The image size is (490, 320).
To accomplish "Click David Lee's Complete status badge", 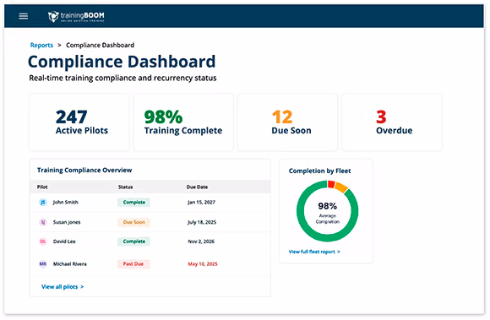I will coord(133,241).
